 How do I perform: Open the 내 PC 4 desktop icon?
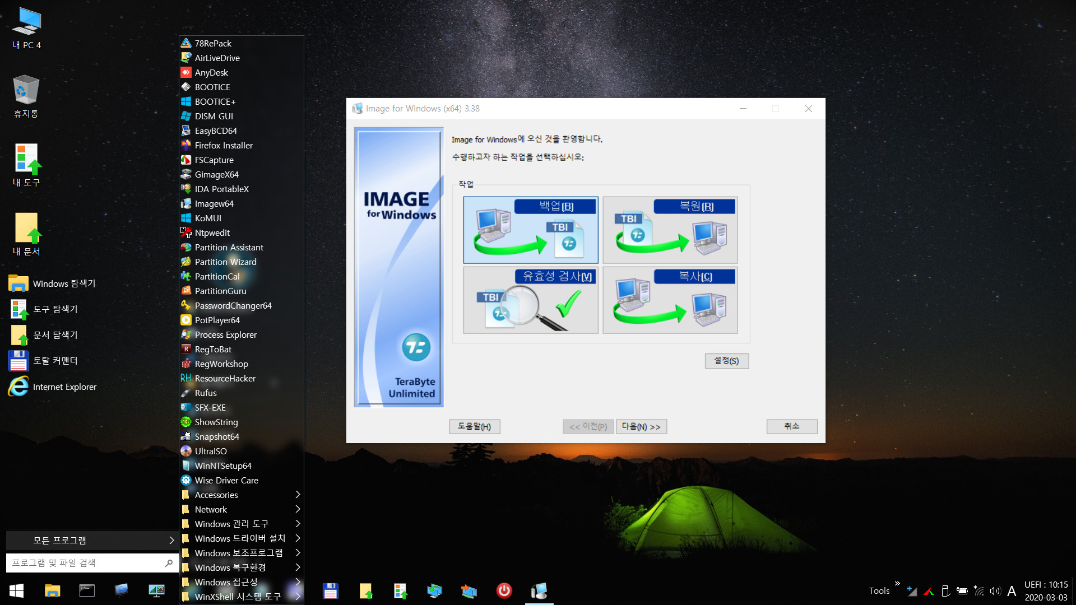coord(26,28)
